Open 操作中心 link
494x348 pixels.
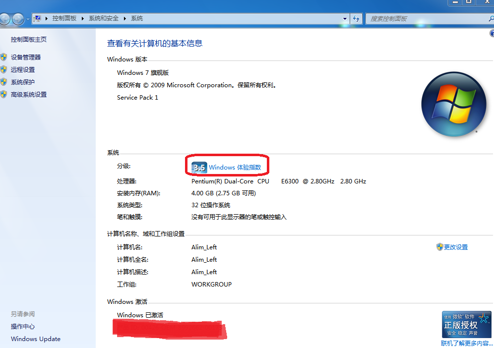click(x=23, y=327)
